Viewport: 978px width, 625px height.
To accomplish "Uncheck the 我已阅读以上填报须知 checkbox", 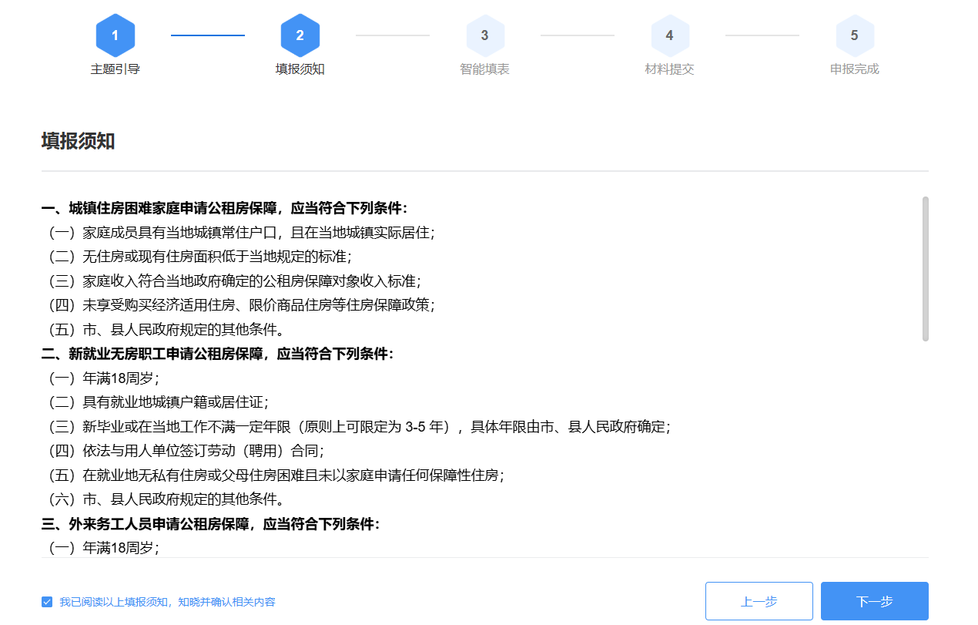I will [x=47, y=602].
